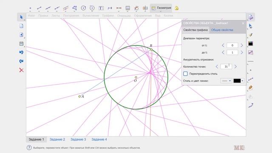Increase Количество точек value
The height and width of the screenshot is (153, 272).
coord(235,67)
